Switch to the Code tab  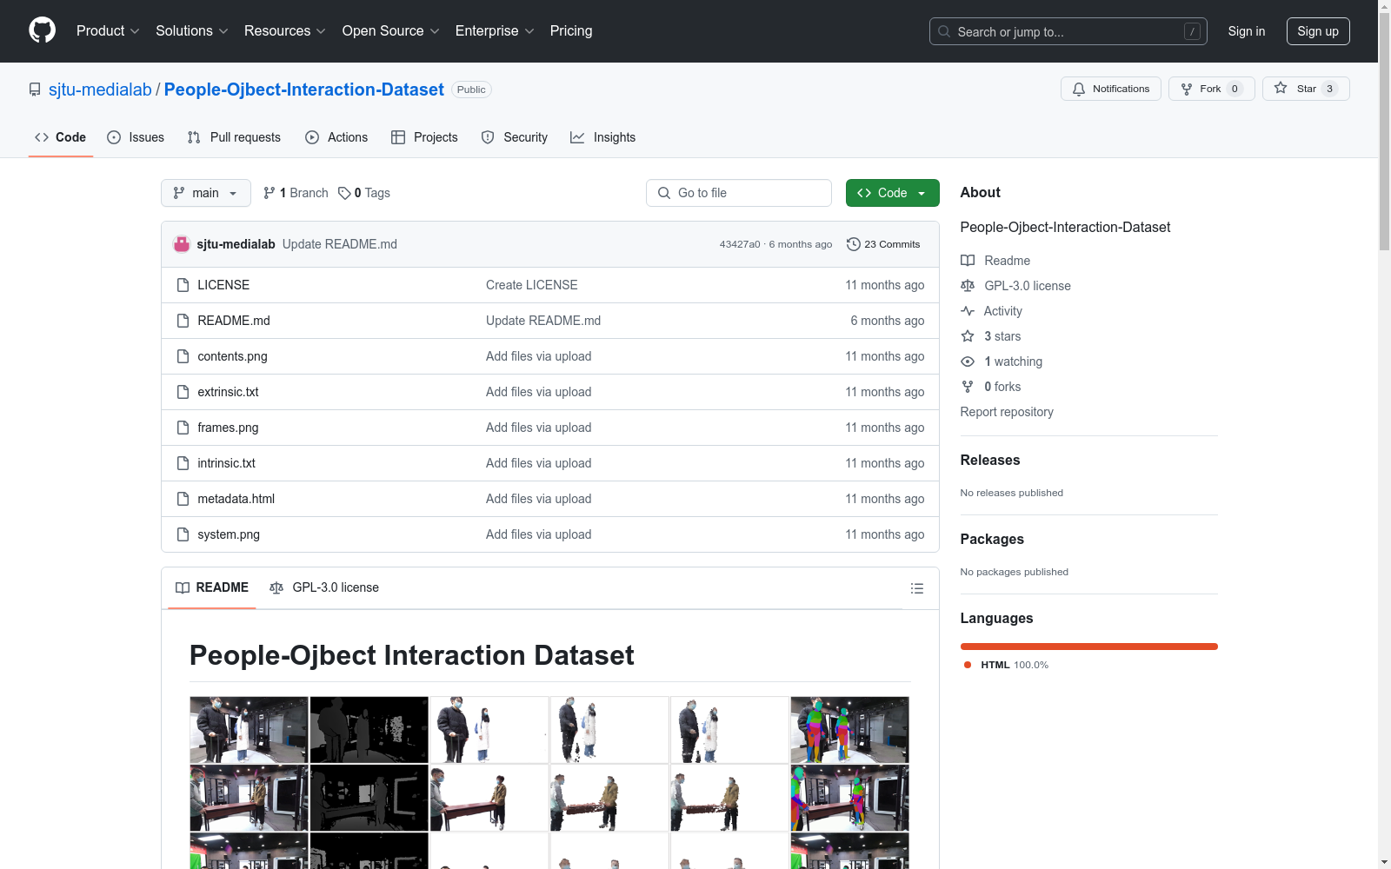pyautogui.click(x=61, y=137)
